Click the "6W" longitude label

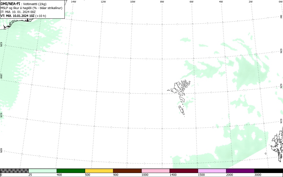point(192,2)
